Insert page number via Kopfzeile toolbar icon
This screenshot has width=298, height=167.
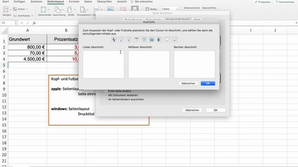point(122,39)
